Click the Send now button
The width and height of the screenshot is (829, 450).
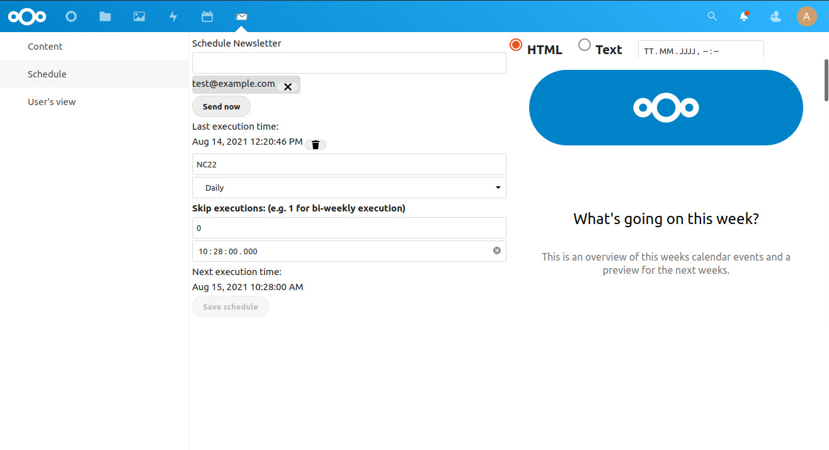click(x=221, y=106)
